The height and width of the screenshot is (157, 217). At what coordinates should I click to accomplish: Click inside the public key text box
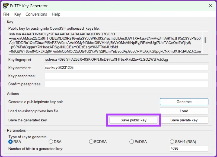(105, 43)
